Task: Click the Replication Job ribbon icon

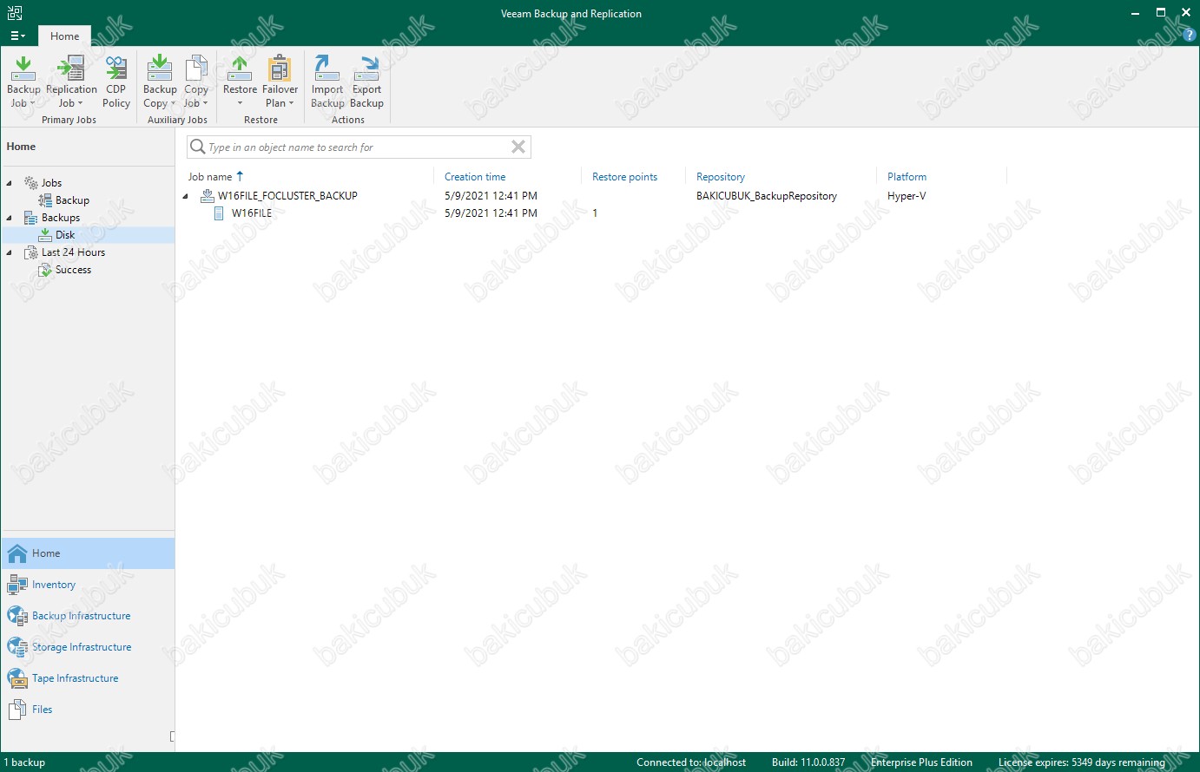Action: tap(70, 68)
